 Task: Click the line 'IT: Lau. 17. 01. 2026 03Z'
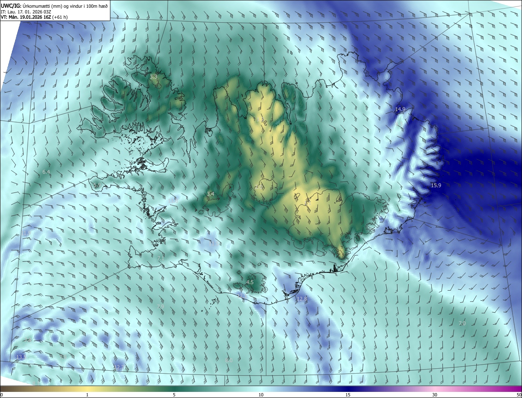[26, 12]
